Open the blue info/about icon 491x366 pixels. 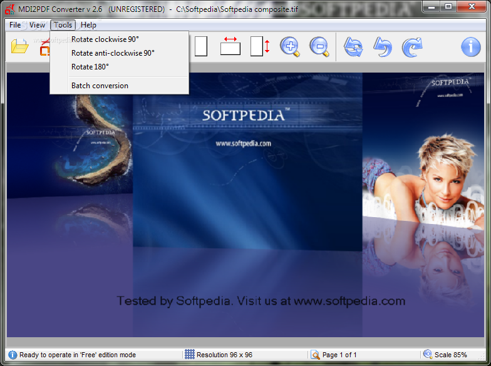471,47
